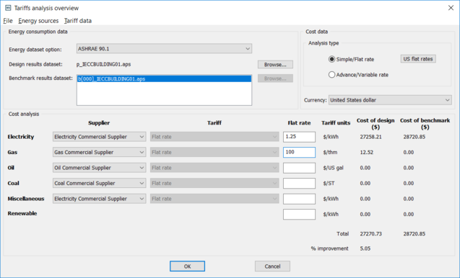Expand the Currency dropdown
The image size is (460, 278).
(390, 100)
